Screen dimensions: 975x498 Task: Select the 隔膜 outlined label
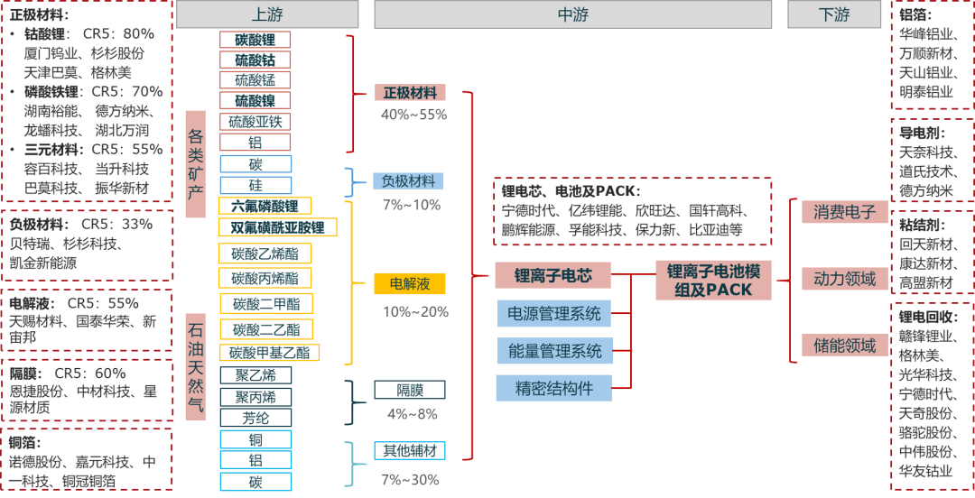[410, 391]
